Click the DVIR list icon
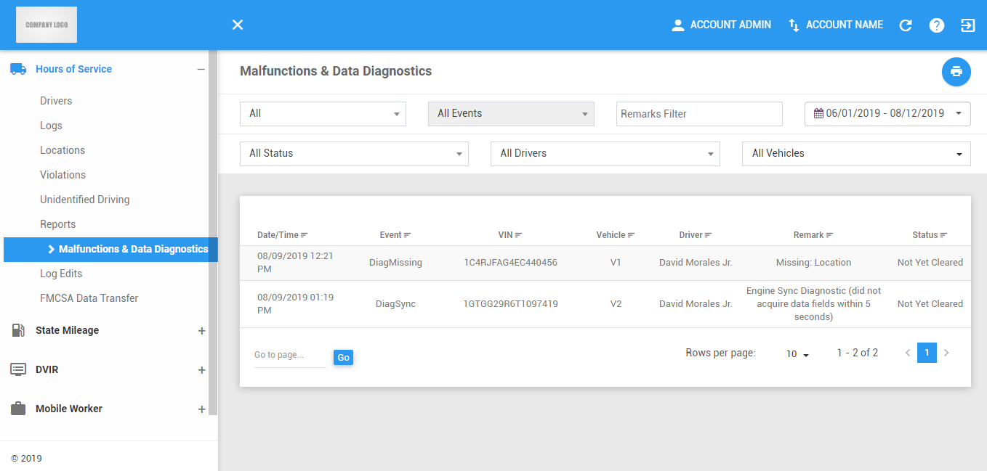Screen dimensions: 987x471 18,369
